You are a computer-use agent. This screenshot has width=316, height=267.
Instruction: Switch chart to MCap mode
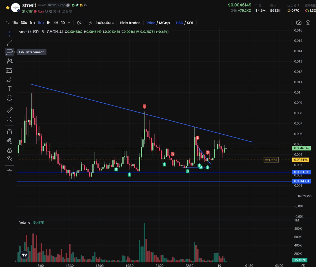pos(164,23)
